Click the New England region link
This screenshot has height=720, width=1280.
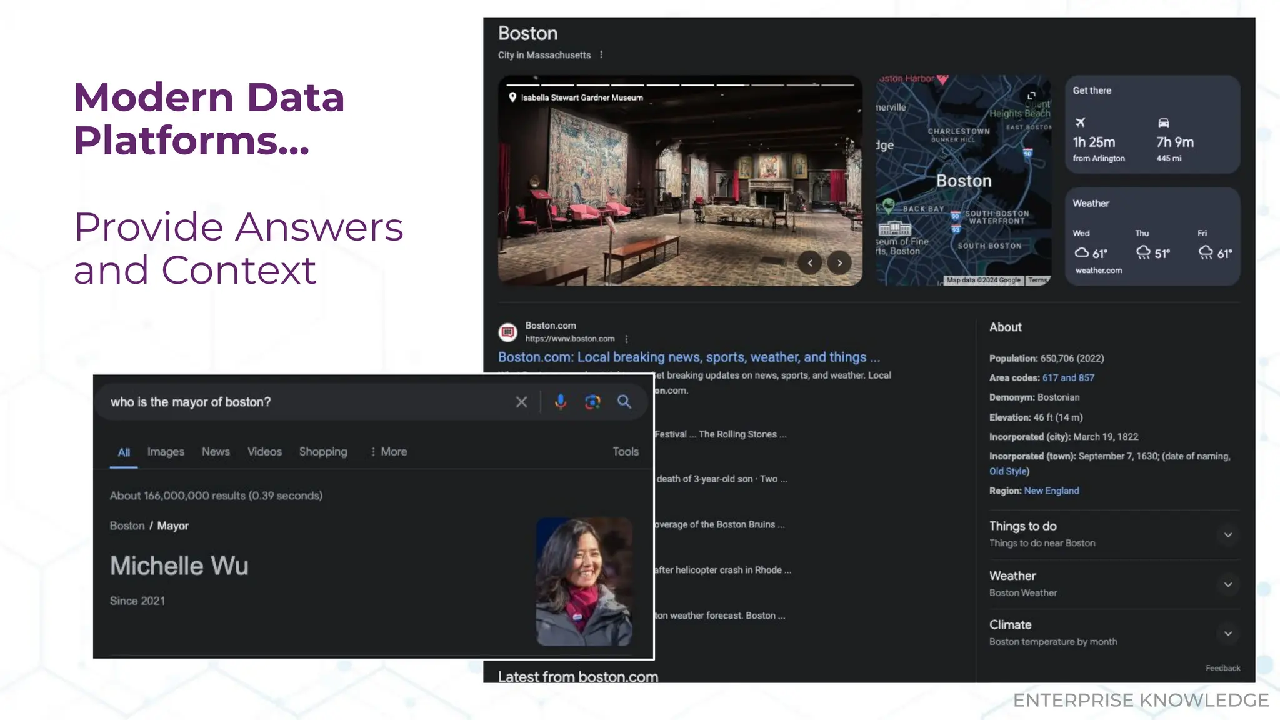[1051, 491]
